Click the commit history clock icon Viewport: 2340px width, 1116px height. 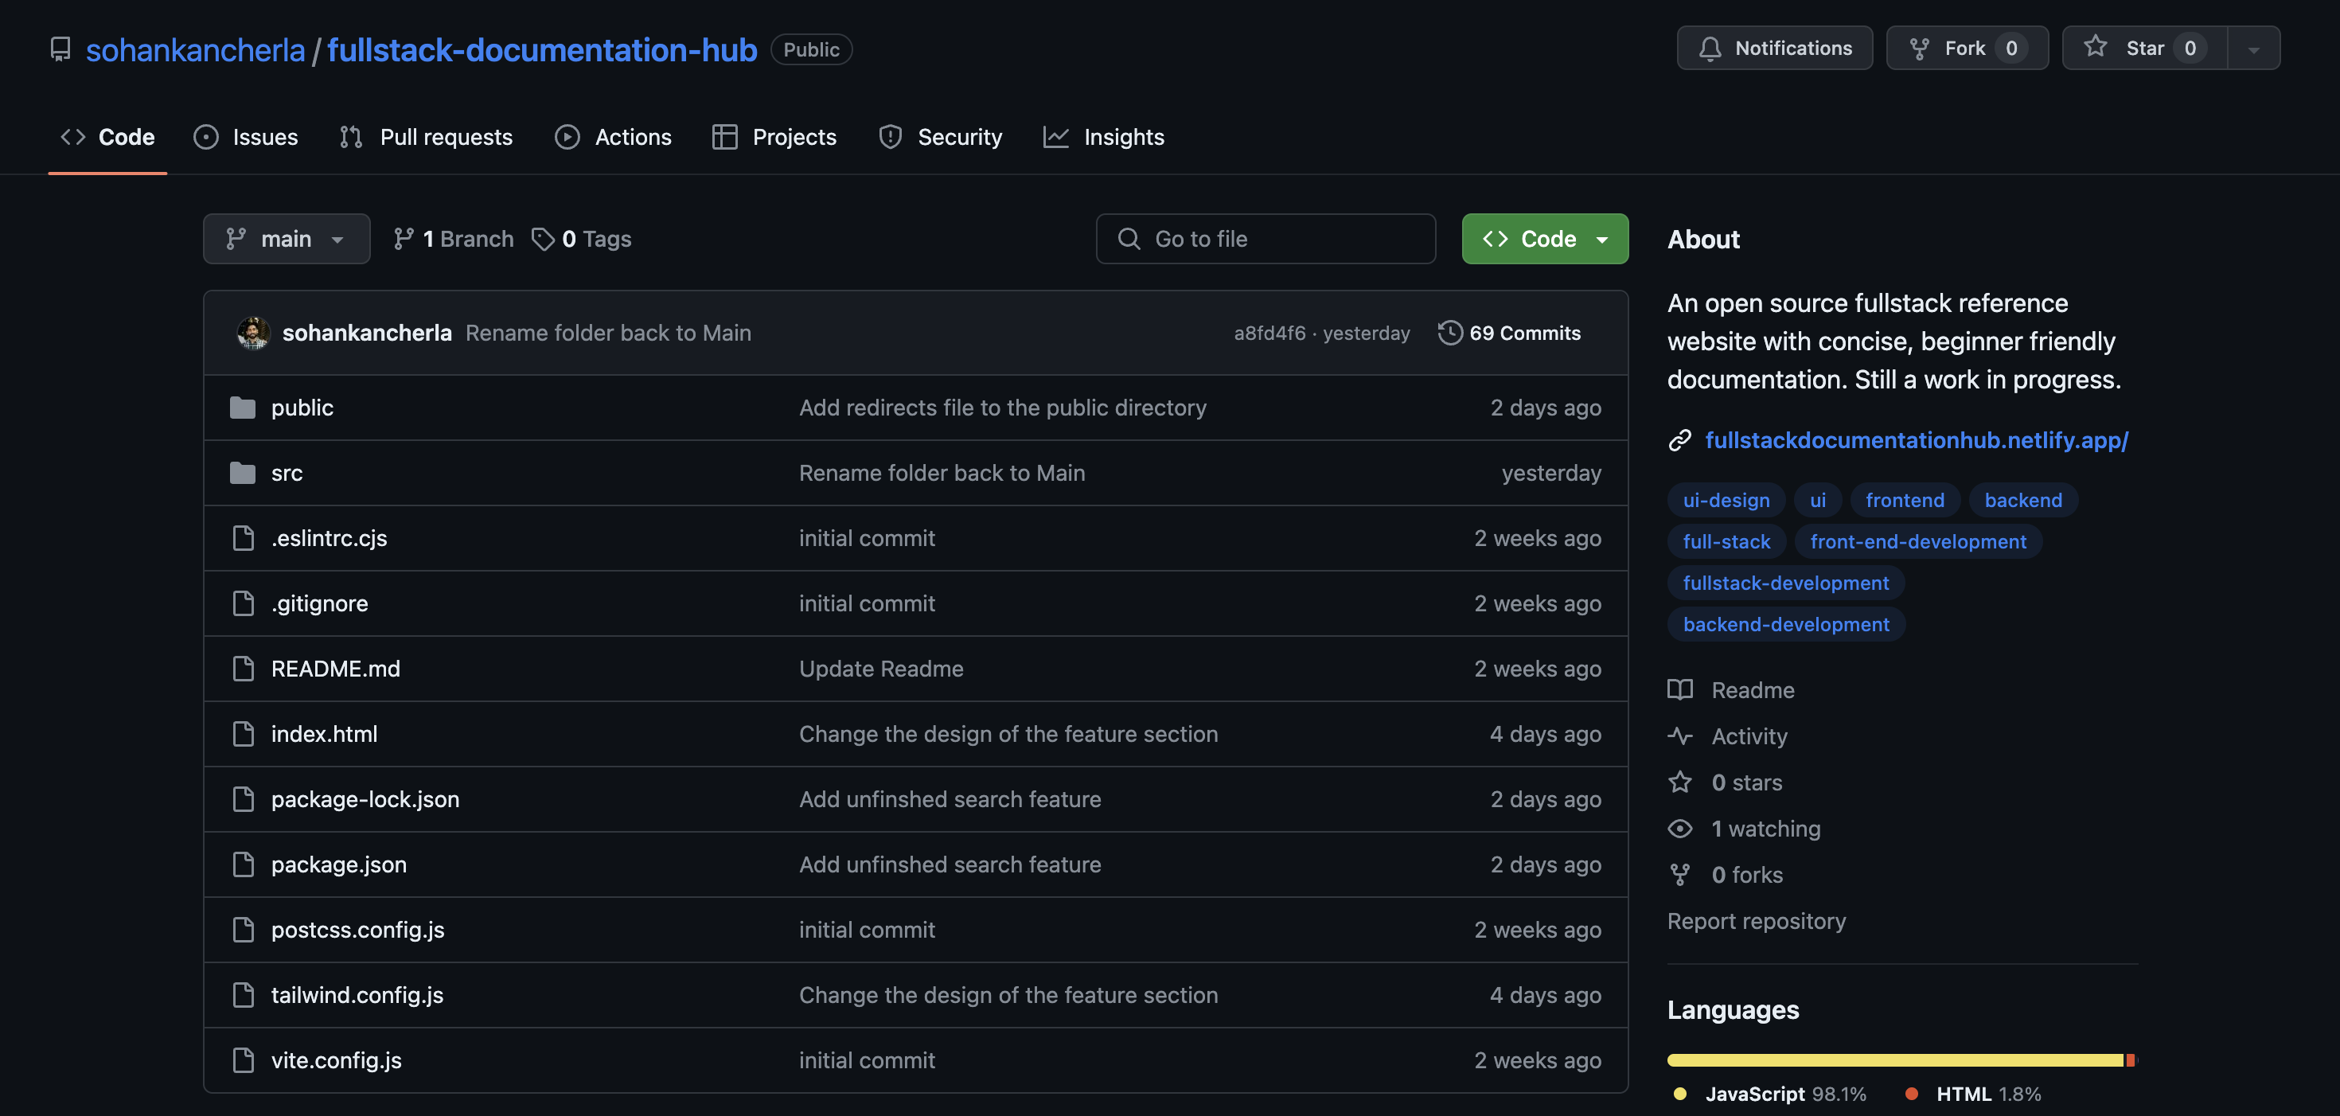(x=1450, y=333)
